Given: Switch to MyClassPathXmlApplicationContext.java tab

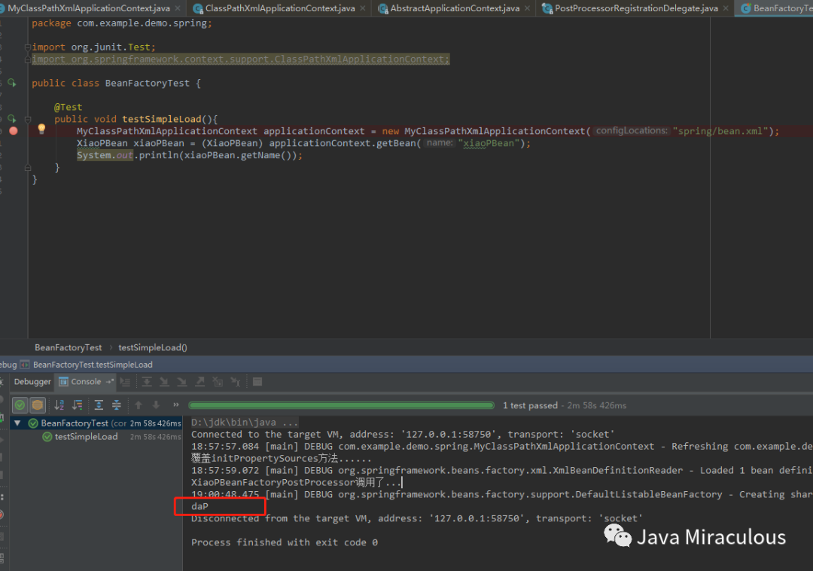Looking at the screenshot, I should click(x=89, y=8).
